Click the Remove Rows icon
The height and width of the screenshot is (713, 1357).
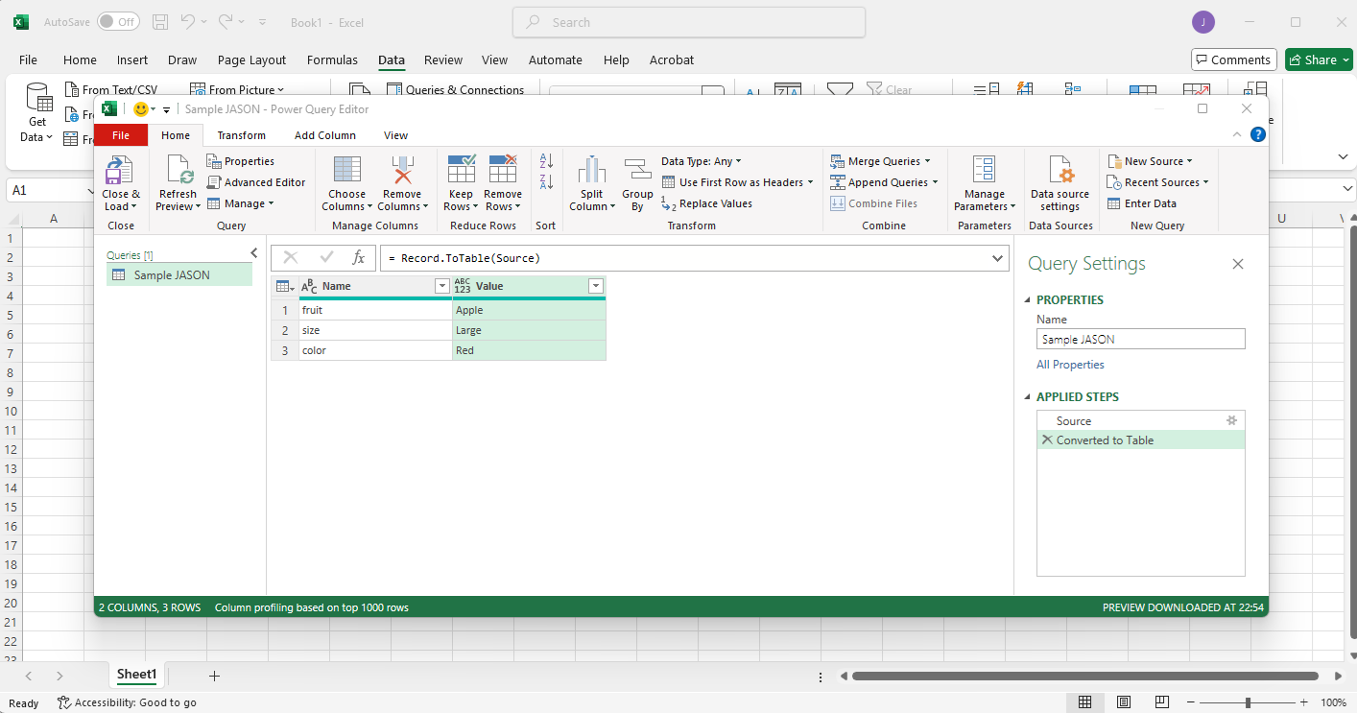tap(503, 169)
